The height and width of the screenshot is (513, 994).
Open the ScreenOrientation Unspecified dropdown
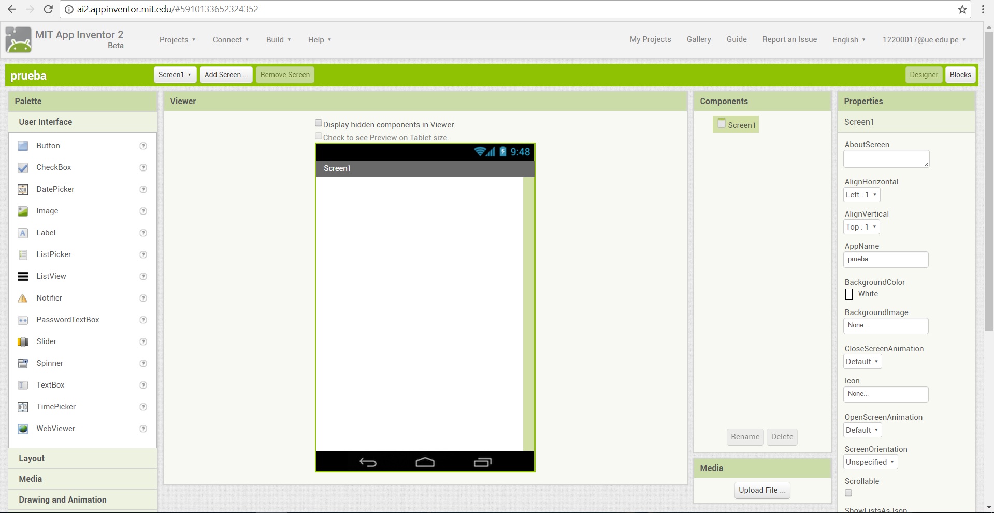pos(870,462)
